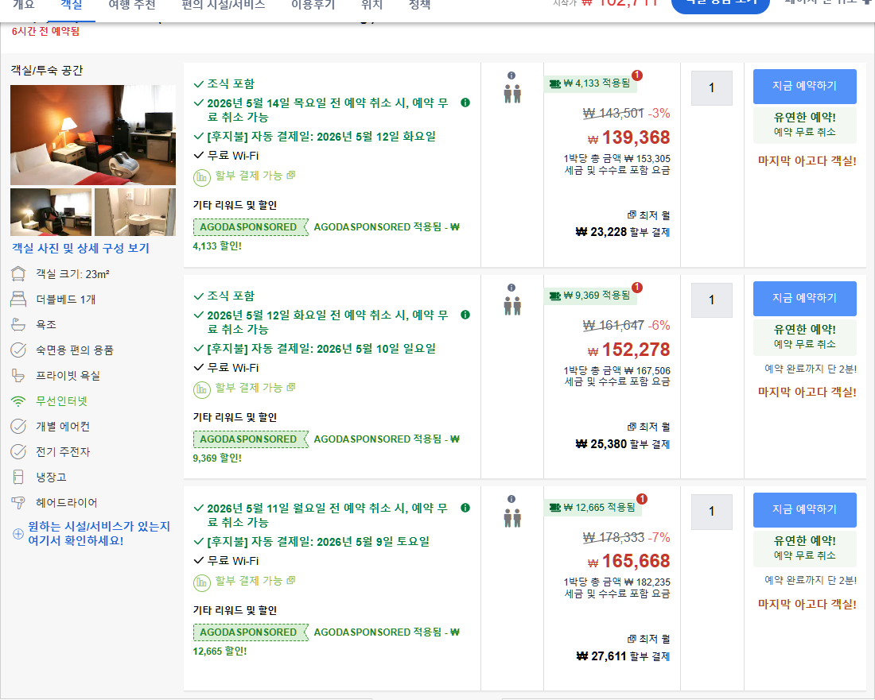Open the 정책 tab
Viewport: 875px width, 700px height.
(x=420, y=6)
